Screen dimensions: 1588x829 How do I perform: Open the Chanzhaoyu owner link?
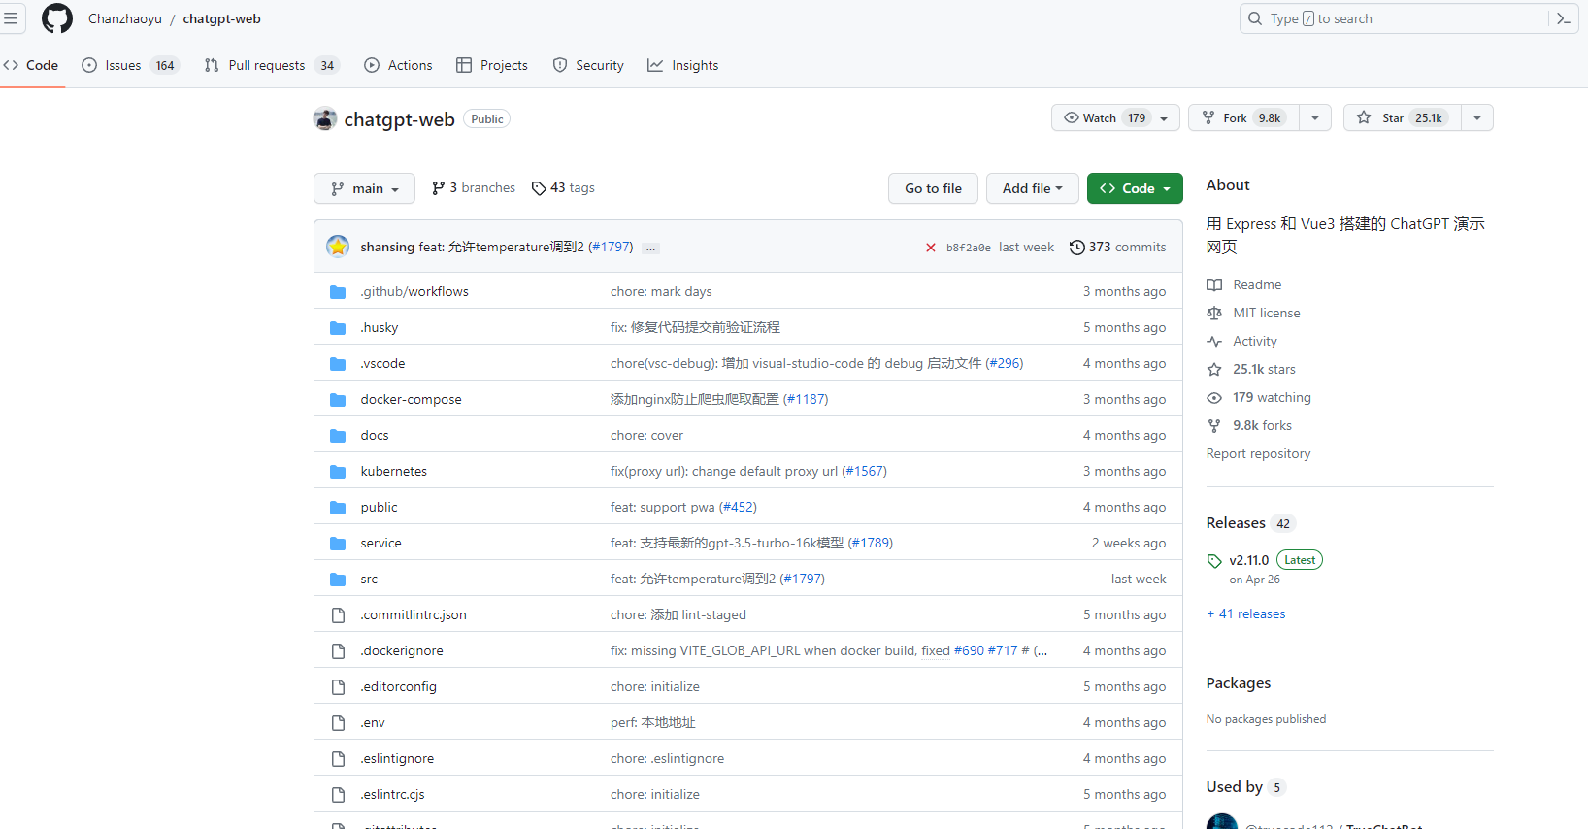[124, 18]
